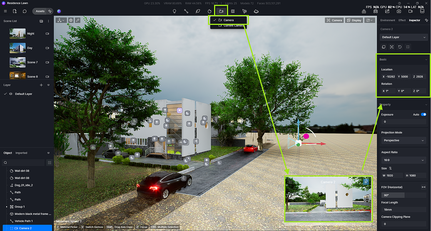The width and height of the screenshot is (431, 231).
Task: Choose Camera from the dropdown menu
Action: point(229,20)
